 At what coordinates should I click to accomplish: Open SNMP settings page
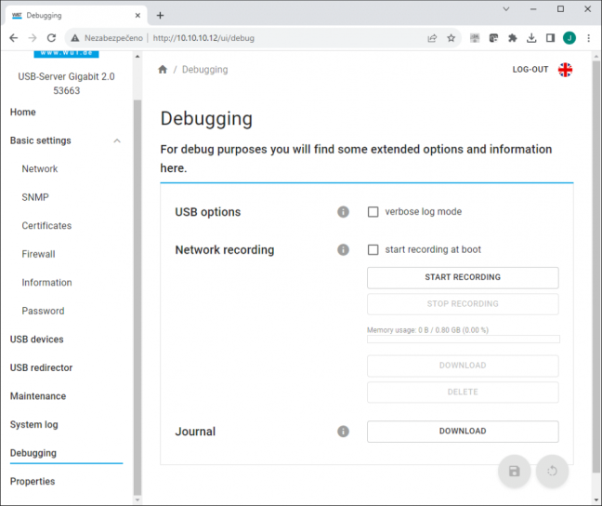click(35, 197)
